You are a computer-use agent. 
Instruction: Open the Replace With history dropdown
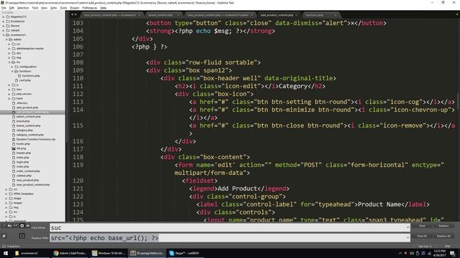(408, 238)
